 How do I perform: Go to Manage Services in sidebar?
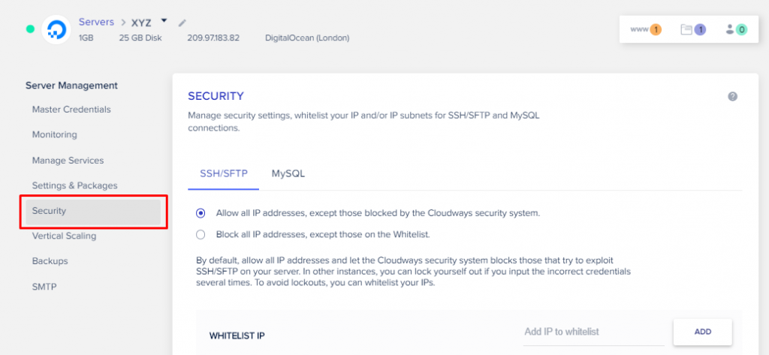pyautogui.click(x=68, y=161)
